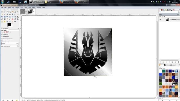Select the Fuzzy Select wand tool
180x101 pixels.
(x=10, y=12)
